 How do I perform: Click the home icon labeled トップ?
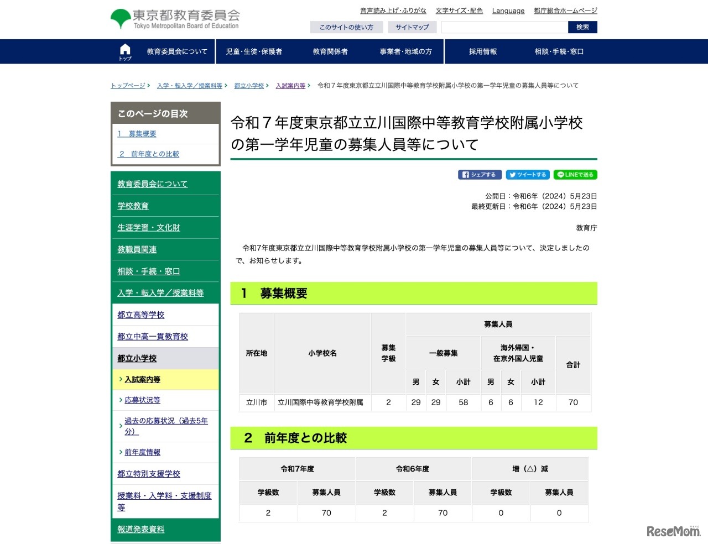[x=125, y=51]
